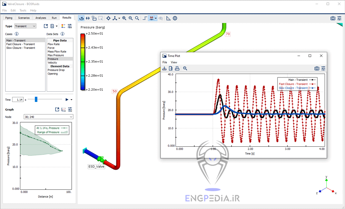Image resolution: width=345 pixels, height=209 pixels.
Task: Open the axis orientation dropdown arrow
Action: pyautogui.click(x=119, y=18)
